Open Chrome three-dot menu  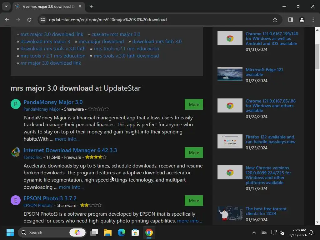click(313, 20)
